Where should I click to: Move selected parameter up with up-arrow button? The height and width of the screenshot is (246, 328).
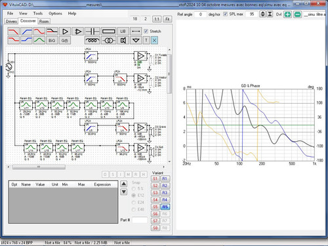(123, 184)
